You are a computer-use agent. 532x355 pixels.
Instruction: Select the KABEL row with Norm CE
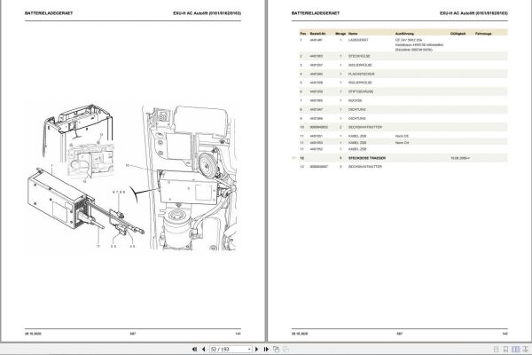[403, 136]
